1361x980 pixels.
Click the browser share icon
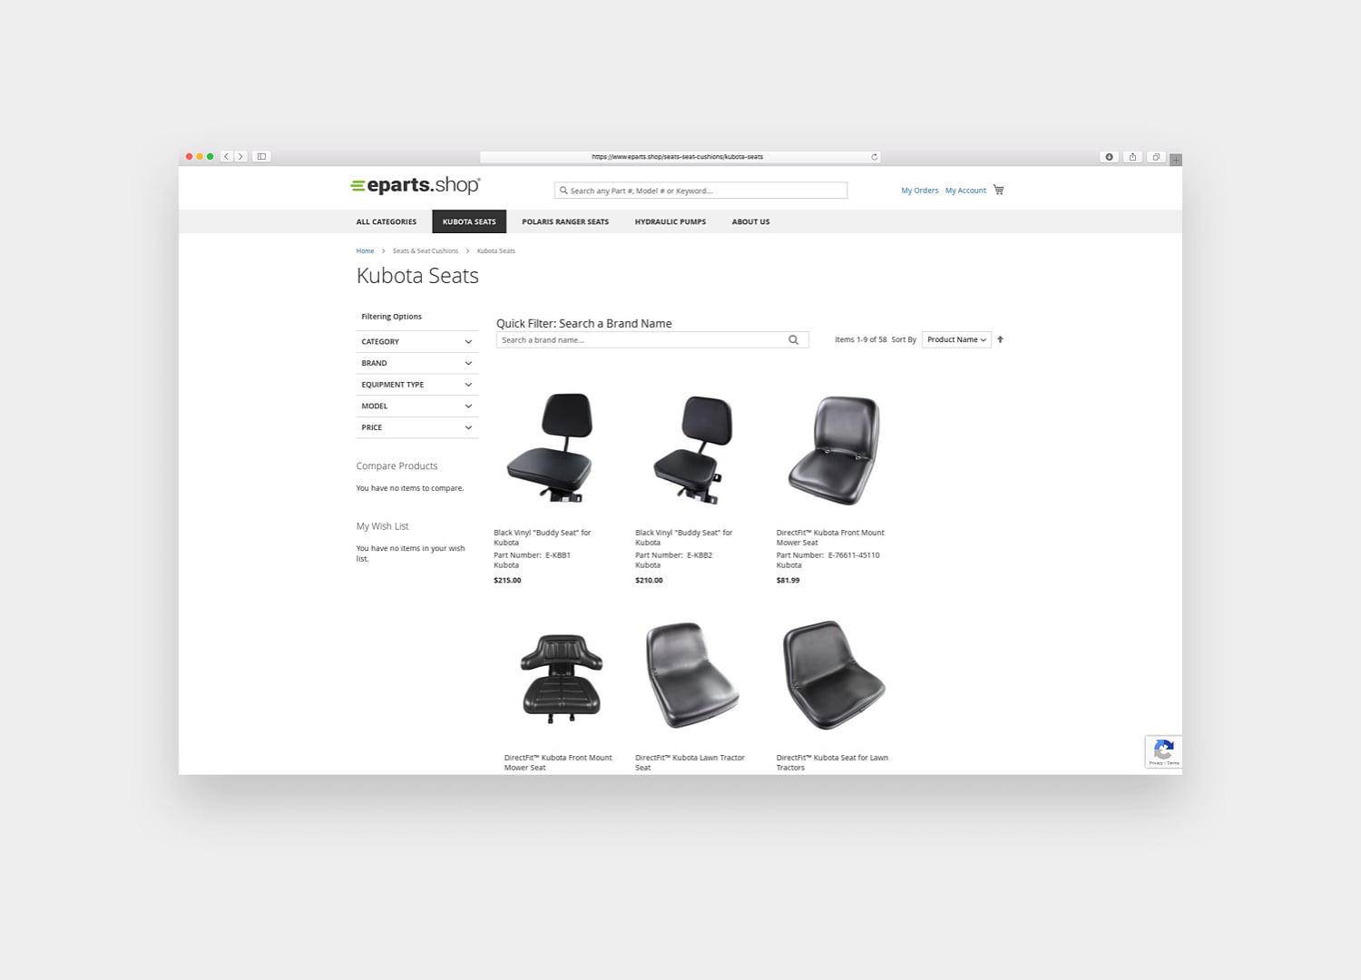click(x=1132, y=157)
